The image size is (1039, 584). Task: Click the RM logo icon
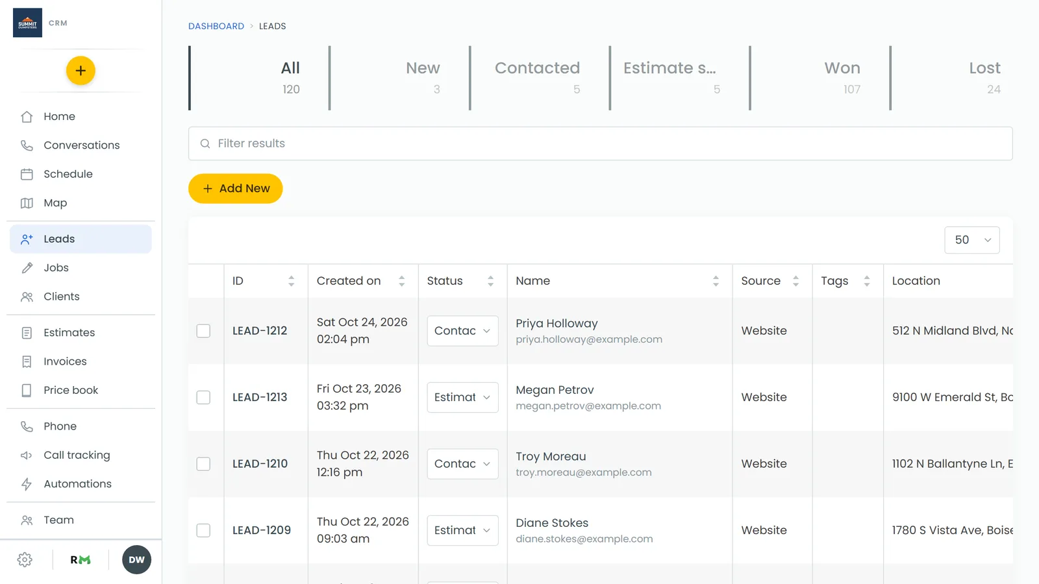click(81, 560)
